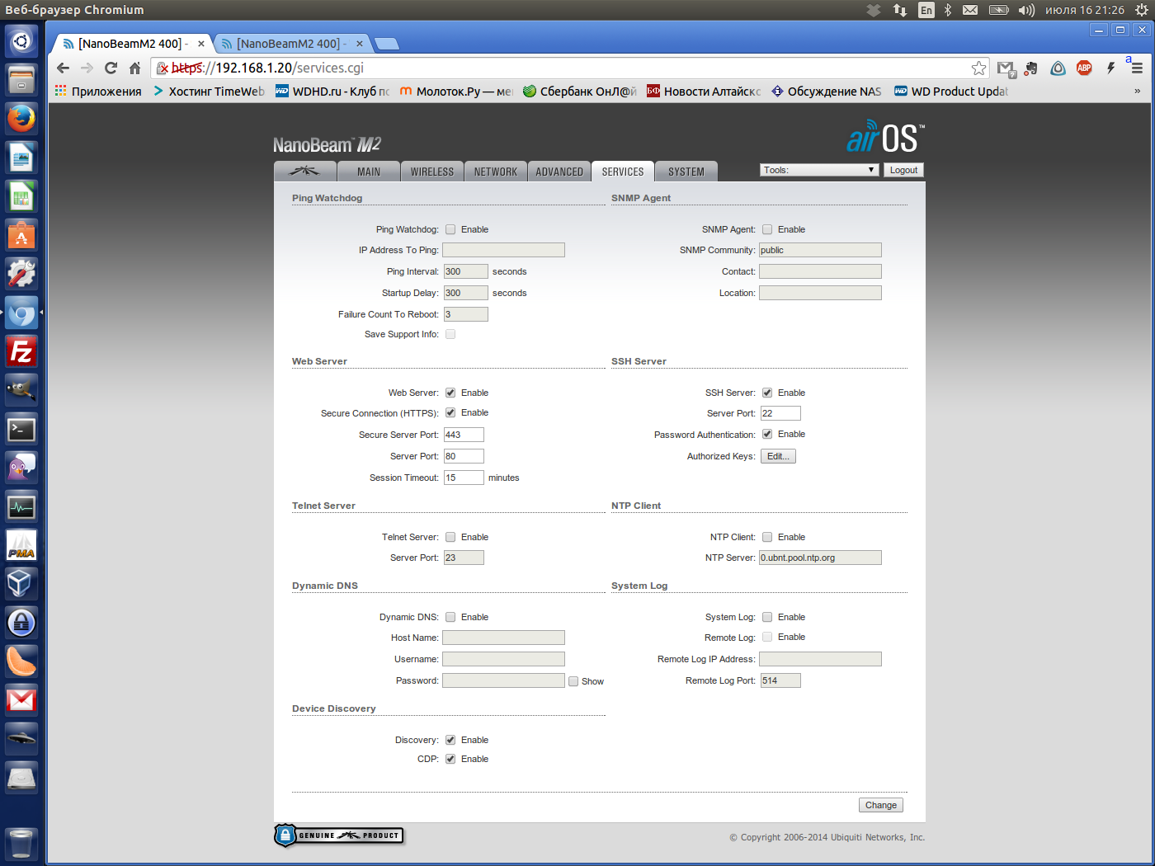
Task: Toggle Password Authentication Enable checkbox
Action: tap(767, 434)
